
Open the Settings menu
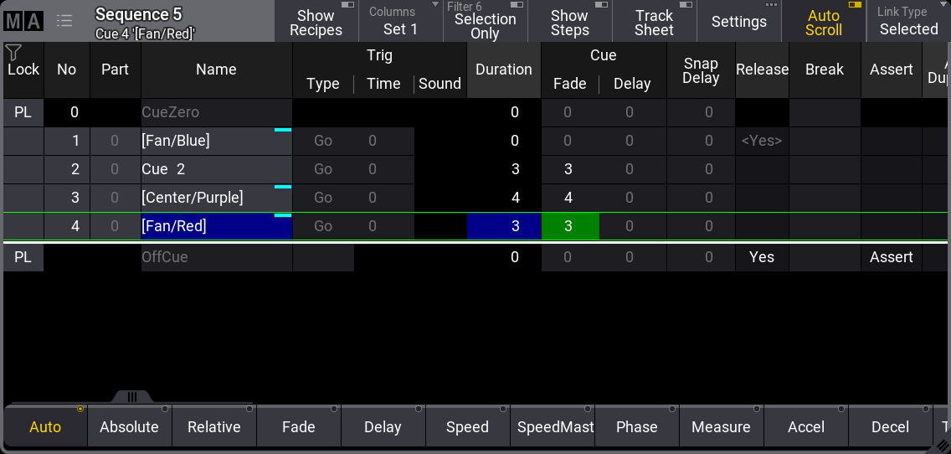click(738, 22)
